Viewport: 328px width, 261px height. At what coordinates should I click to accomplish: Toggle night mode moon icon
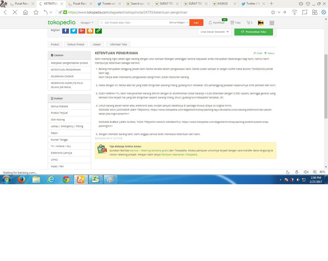[288, 172]
